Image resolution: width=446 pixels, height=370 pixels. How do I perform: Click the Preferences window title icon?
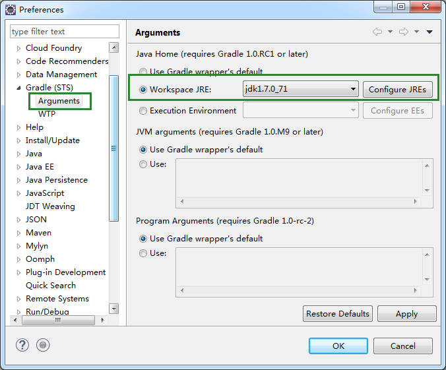click(11, 10)
